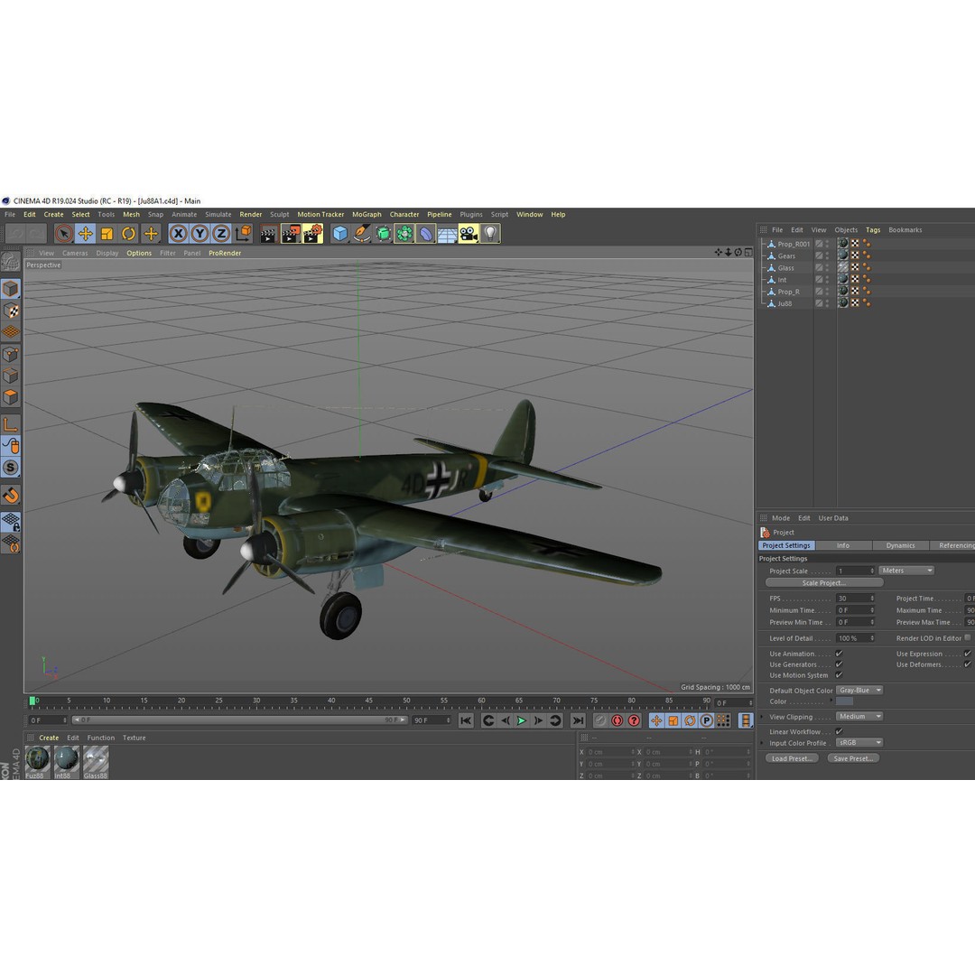This screenshot has width=975, height=975.
Task: Click the Enable Axis L-shaped icon
Action: click(11, 424)
